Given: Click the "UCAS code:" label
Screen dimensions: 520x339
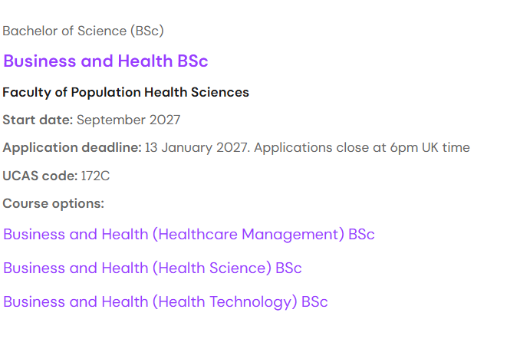Looking at the screenshot, I should tap(40, 176).
